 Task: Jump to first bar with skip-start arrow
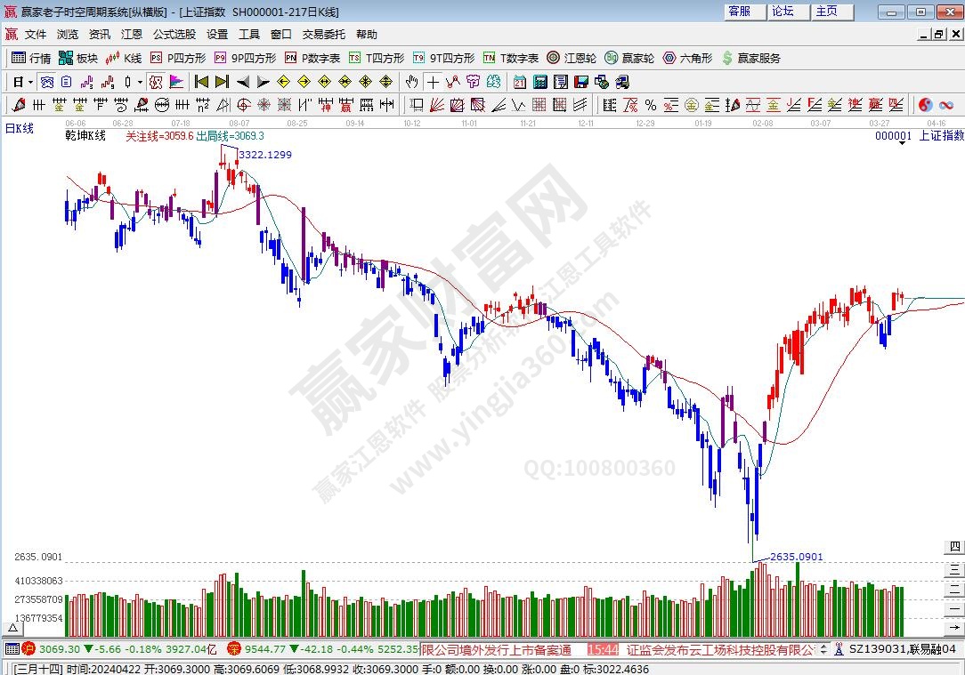201,82
